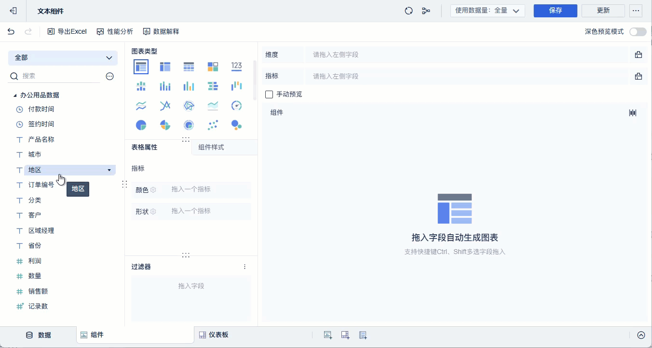Open the 颜色 settings gear
This screenshot has width=652, height=348.
click(x=153, y=190)
